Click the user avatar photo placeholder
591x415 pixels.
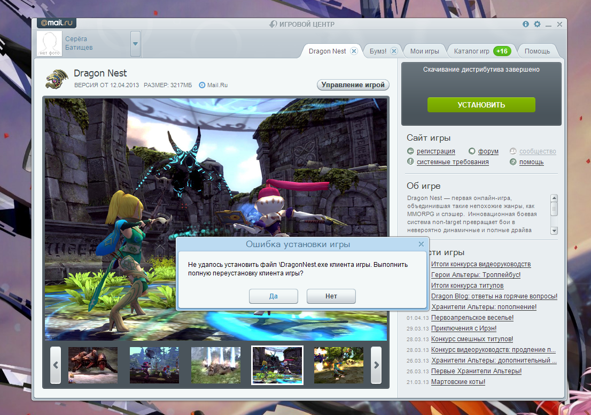tap(49, 44)
